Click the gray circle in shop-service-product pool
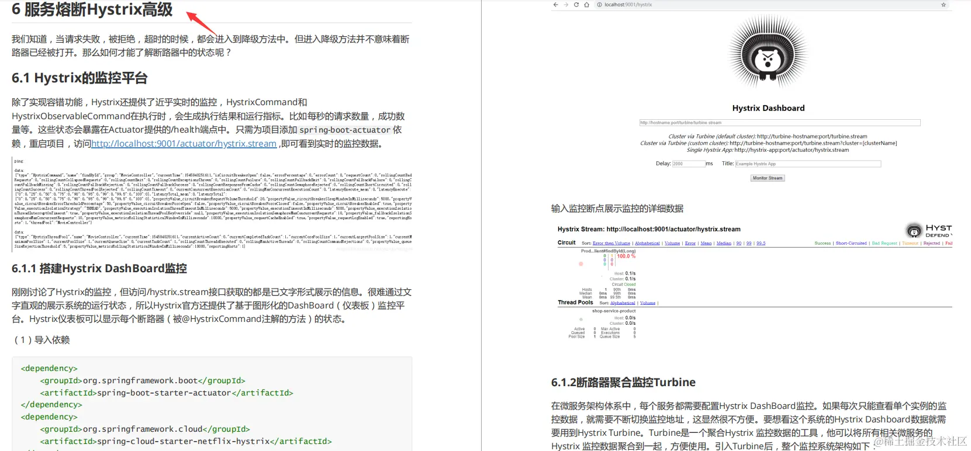This screenshot has height=451, width=971. [581, 320]
